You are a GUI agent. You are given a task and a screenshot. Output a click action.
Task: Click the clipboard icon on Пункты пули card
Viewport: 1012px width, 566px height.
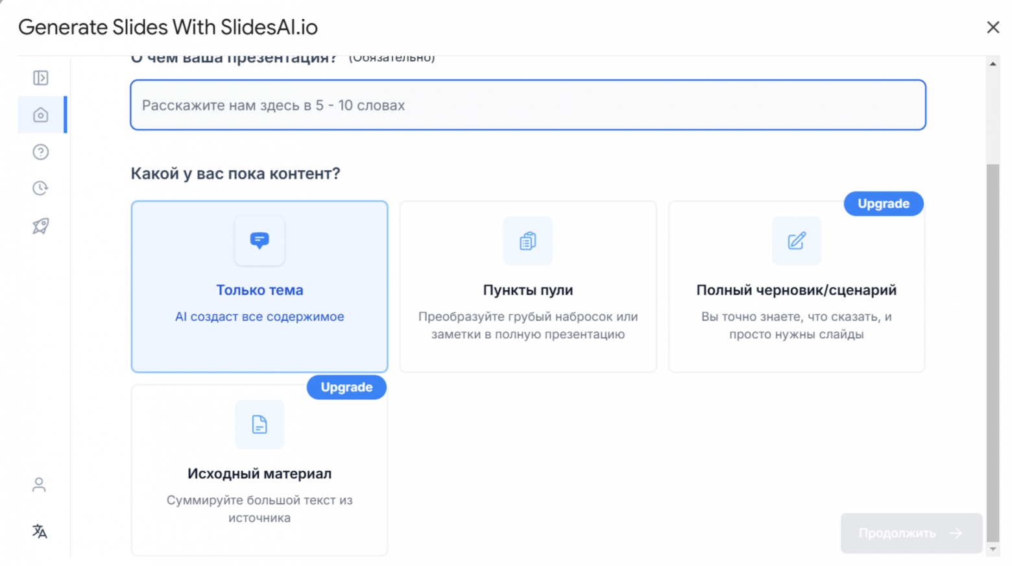tap(527, 241)
